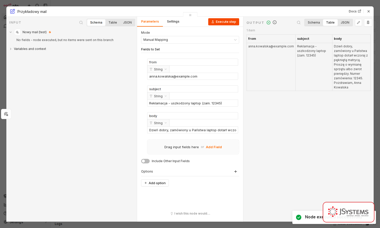Edit the Reklamacja subject value field
This screenshot has height=228, width=380.
point(193,103)
